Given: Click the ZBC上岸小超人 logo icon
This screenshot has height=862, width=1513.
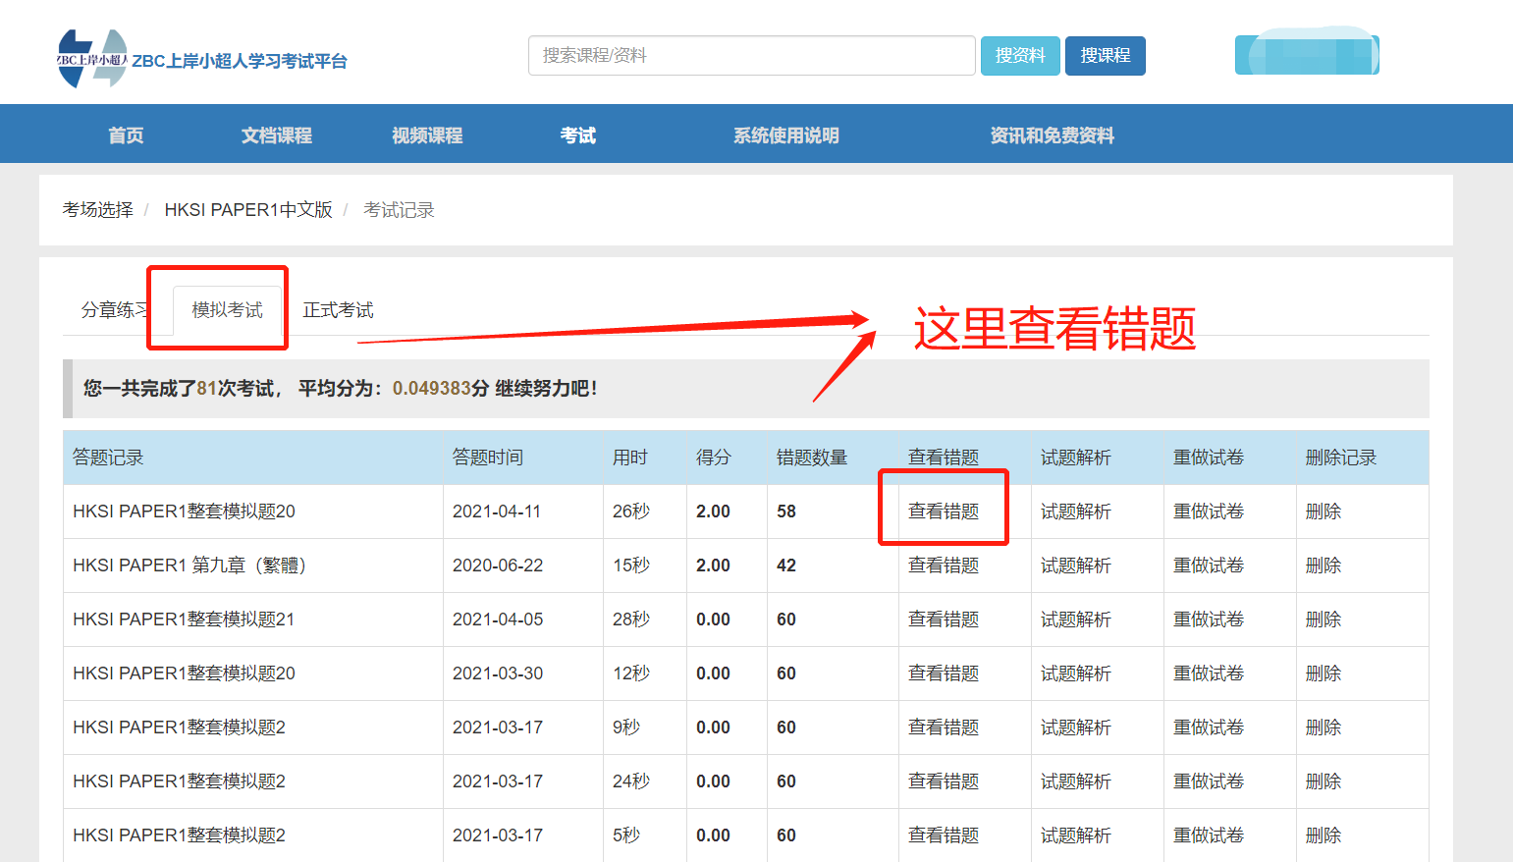Looking at the screenshot, I should click(x=92, y=59).
